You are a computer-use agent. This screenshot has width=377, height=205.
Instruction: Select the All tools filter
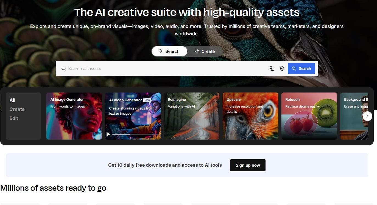[x=12, y=100]
